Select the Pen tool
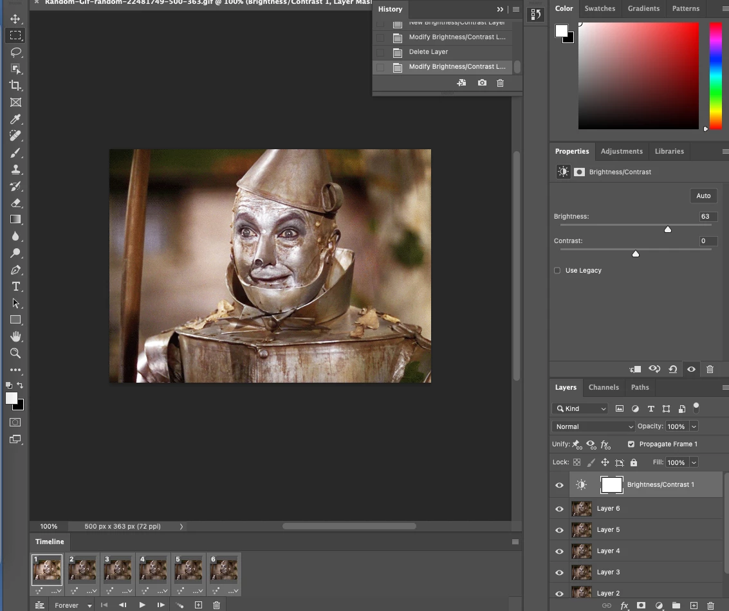The image size is (729, 611). 15,269
